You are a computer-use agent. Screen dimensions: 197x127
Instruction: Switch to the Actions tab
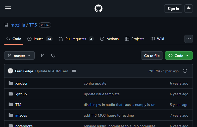109,39
